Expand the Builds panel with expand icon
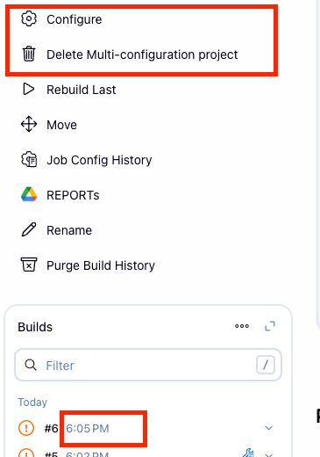Viewport: 320px width, 457px height. tap(270, 326)
